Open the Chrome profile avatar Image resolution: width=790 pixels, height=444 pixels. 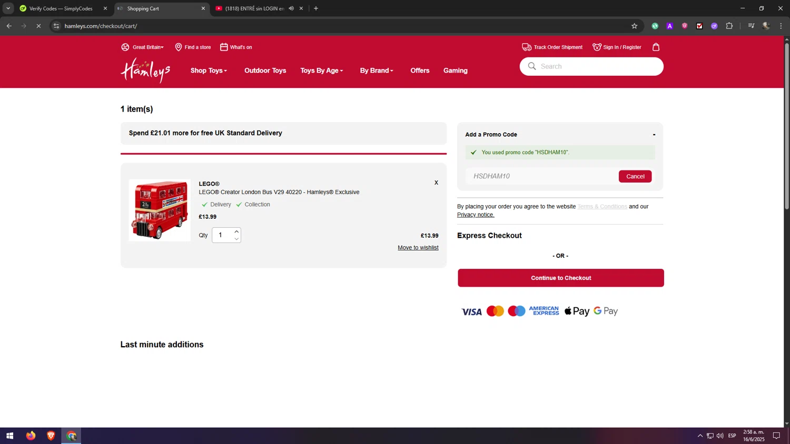(766, 26)
